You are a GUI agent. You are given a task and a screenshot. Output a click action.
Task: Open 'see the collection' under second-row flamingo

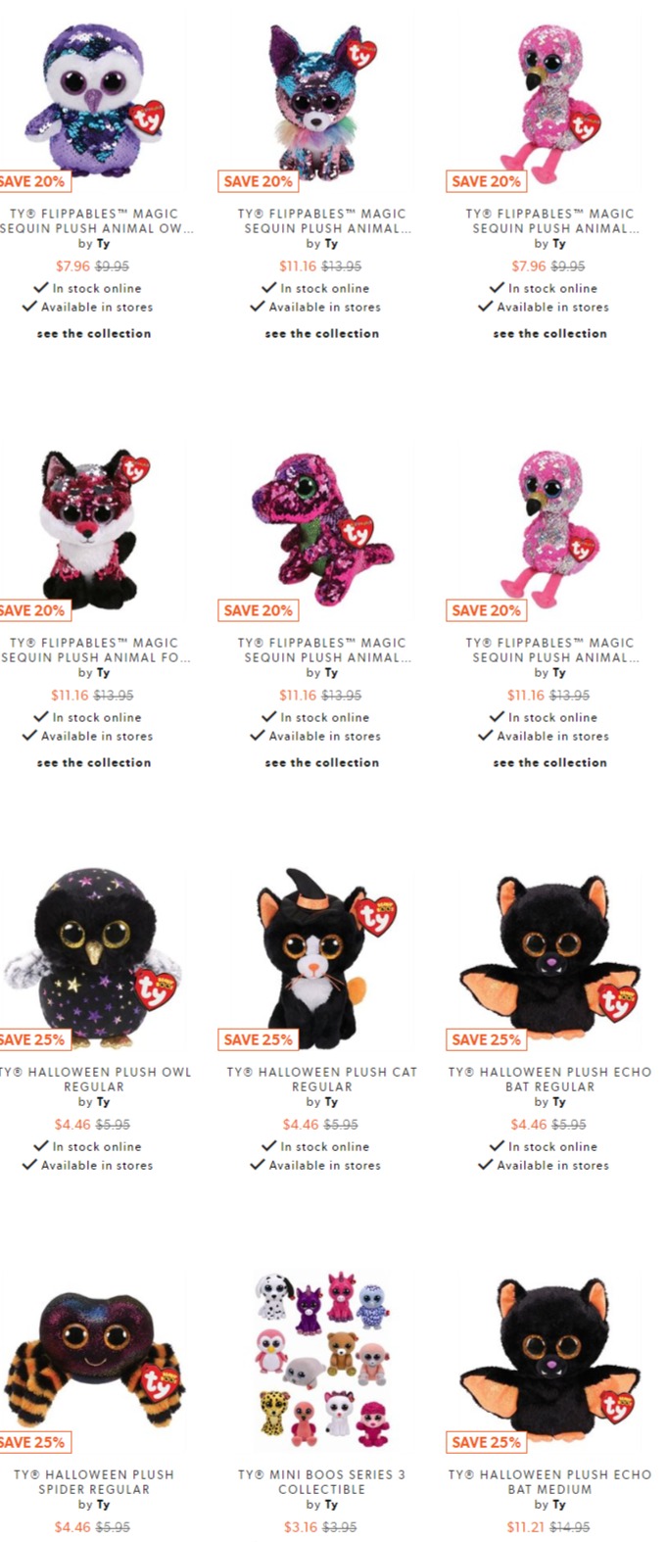tap(549, 762)
